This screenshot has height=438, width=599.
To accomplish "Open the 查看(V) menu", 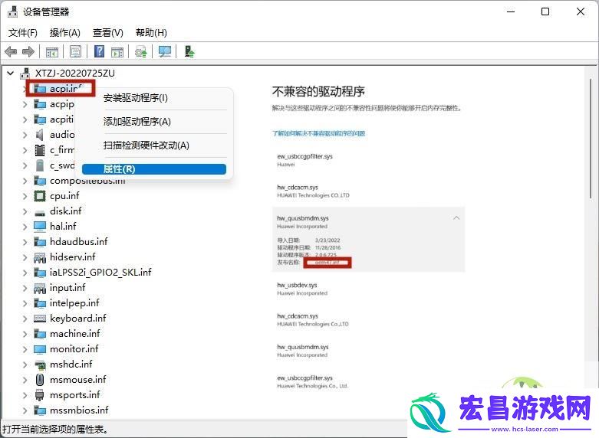I will click(x=108, y=33).
